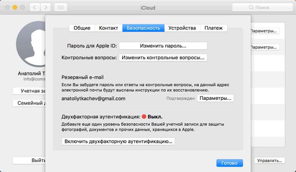Open the Устройства tab
Screen dimensions: 296x172
182,28
